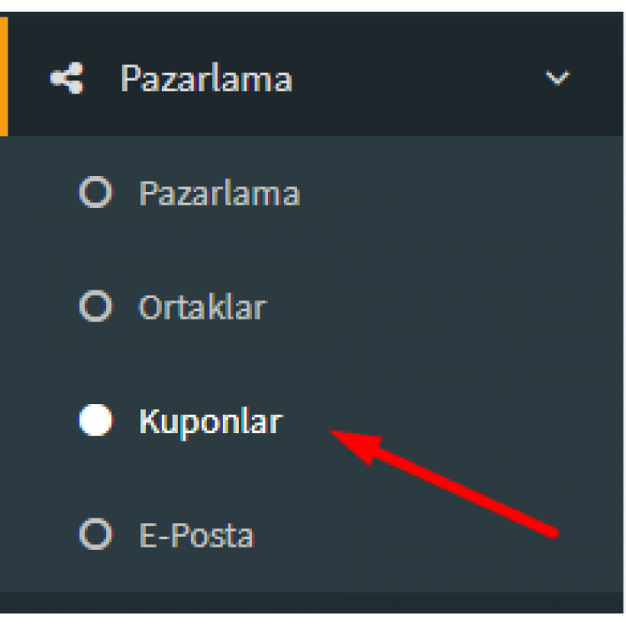Click the circle icon beside Pazarlama submenu item
This screenshot has width=626, height=626.
pos(95,192)
